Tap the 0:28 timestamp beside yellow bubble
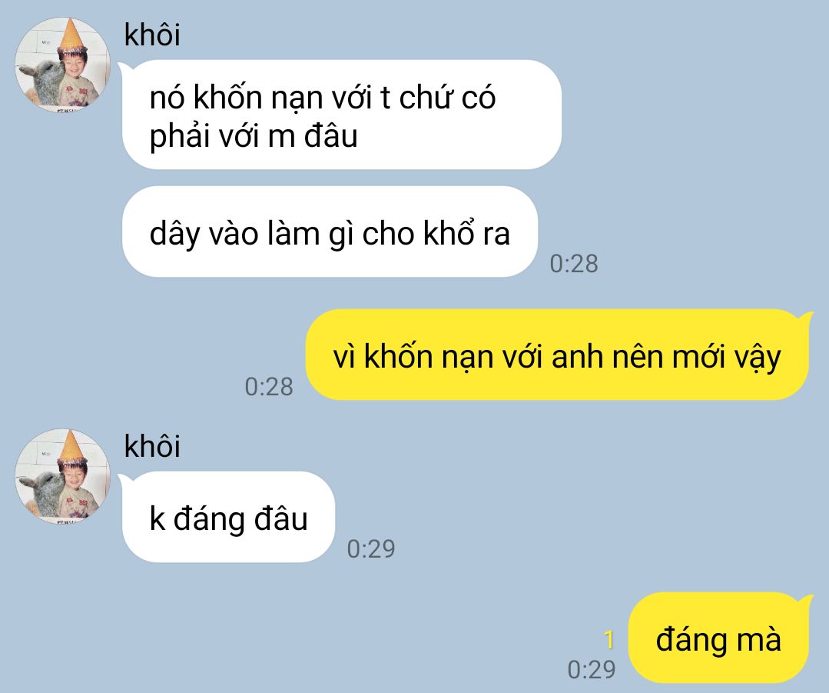This screenshot has height=693, width=829. 269,387
